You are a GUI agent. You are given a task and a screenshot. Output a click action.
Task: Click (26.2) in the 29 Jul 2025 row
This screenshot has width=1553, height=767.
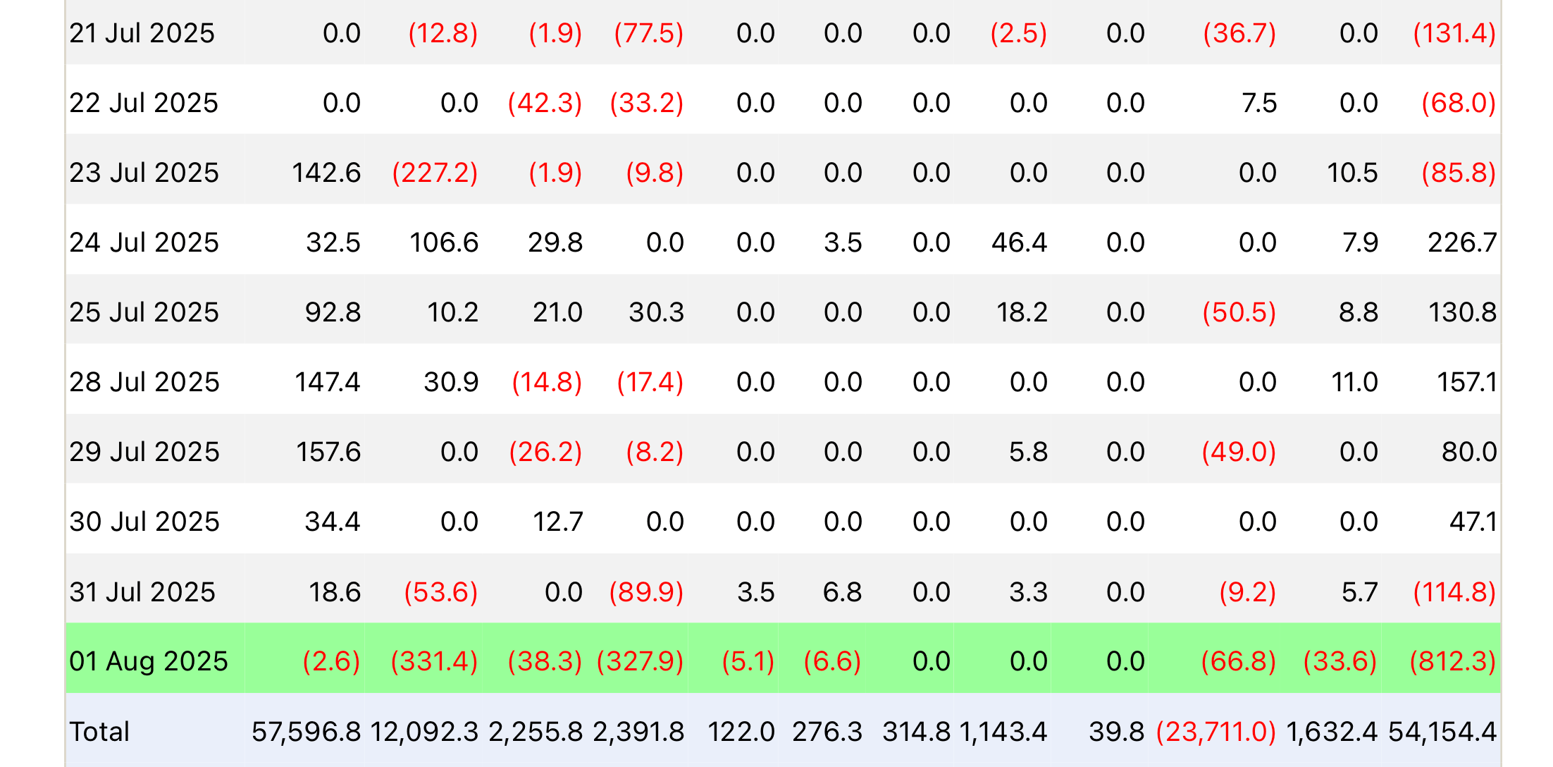545,452
